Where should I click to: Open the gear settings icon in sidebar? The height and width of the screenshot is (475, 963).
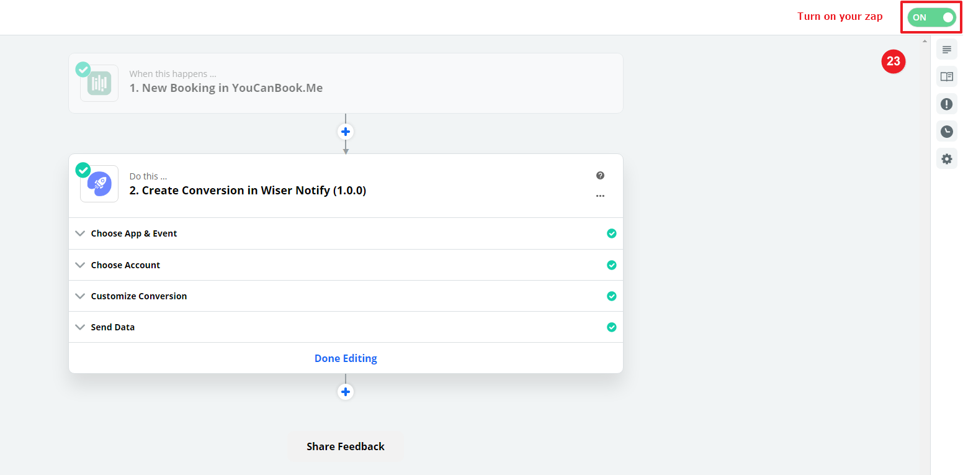pos(946,159)
